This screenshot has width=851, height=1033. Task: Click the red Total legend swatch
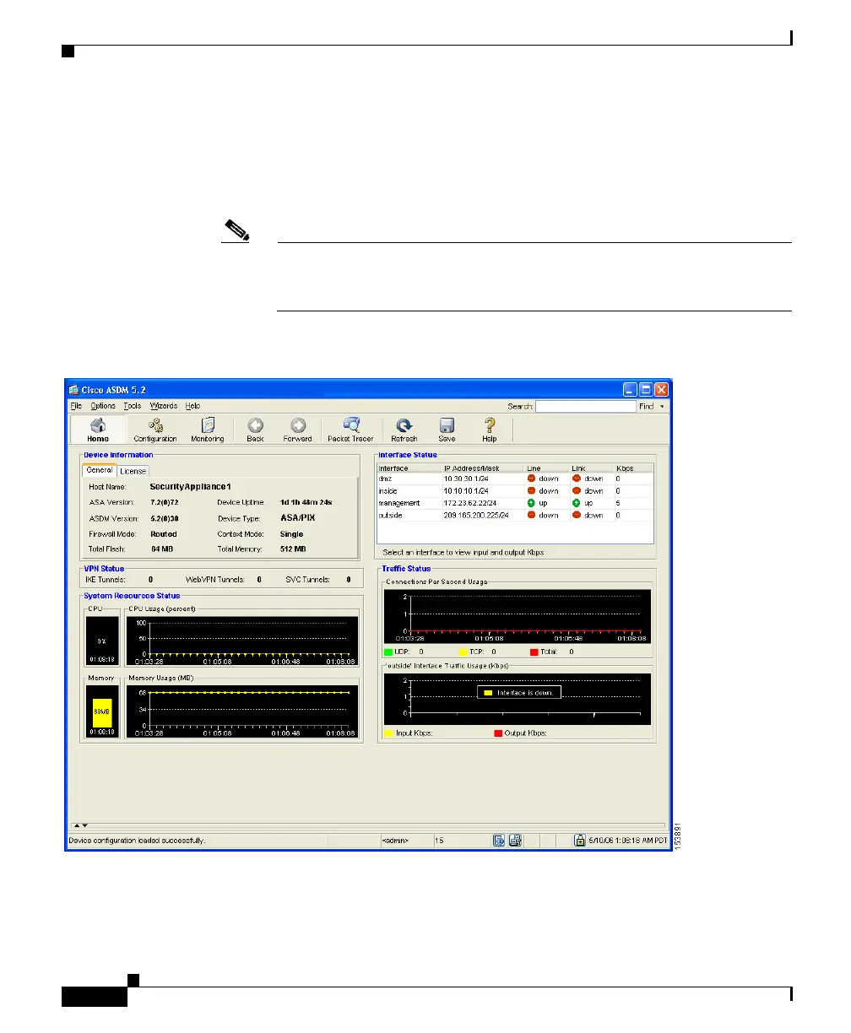pyautogui.click(x=534, y=652)
